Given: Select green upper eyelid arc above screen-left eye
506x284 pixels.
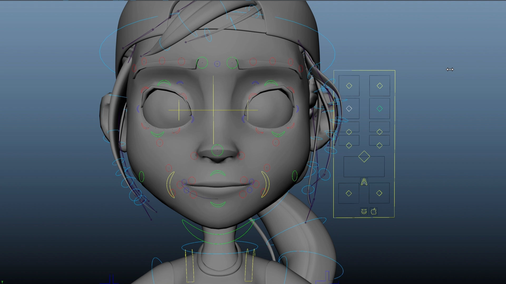Looking at the screenshot, I should (x=164, y=83).
